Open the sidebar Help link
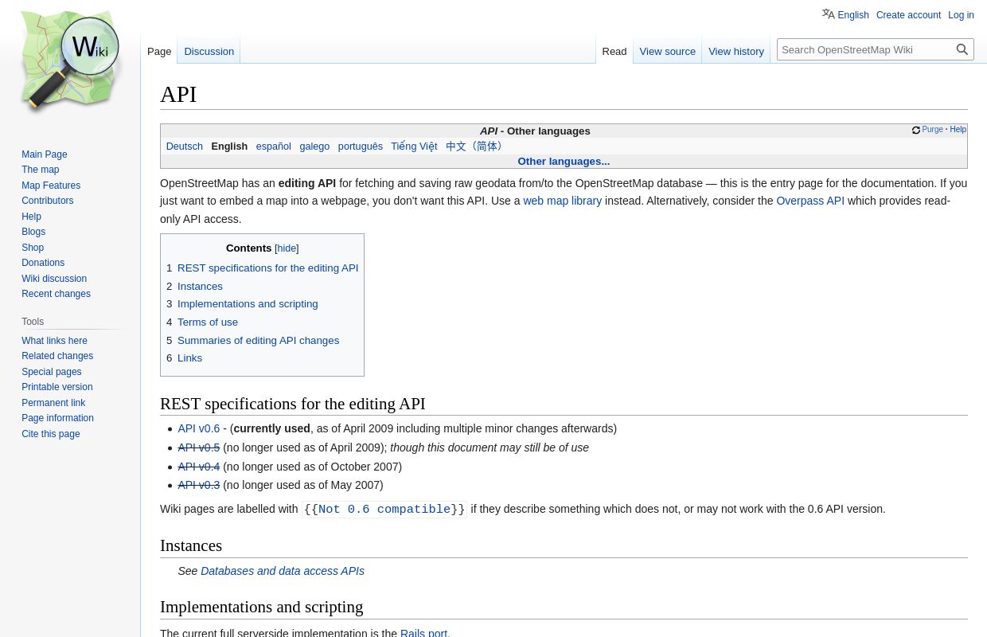987x637 pixels. tap(32, 217)
